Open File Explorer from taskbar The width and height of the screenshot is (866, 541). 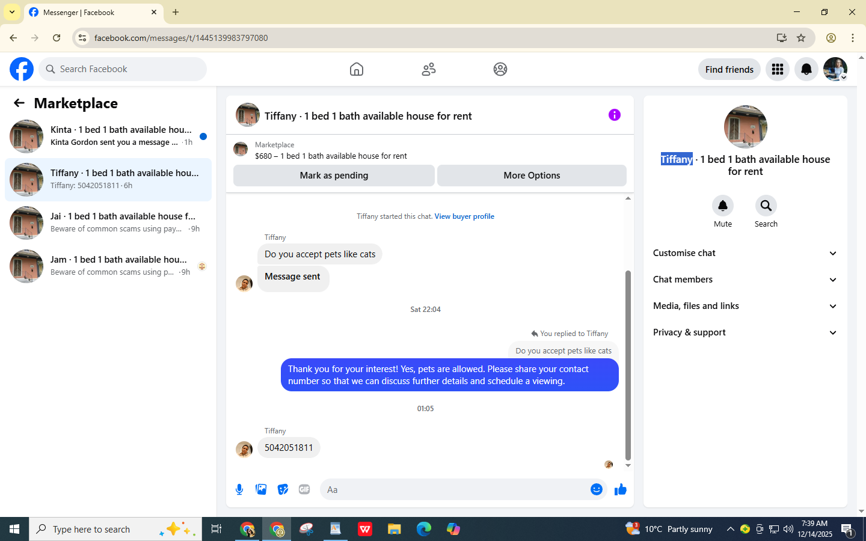[394, 529]
